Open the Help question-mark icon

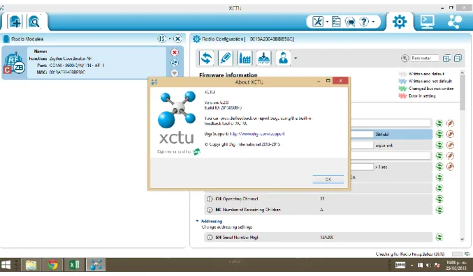tap(364, 22)
